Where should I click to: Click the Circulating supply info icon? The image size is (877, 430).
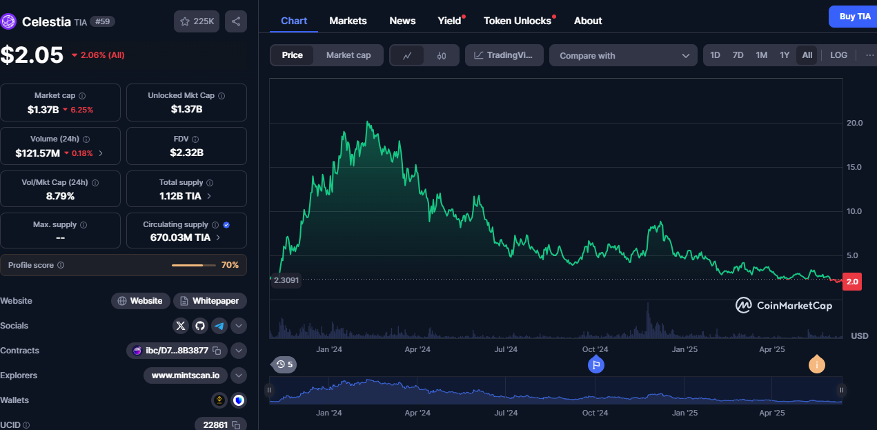click(x=215, y=225)
